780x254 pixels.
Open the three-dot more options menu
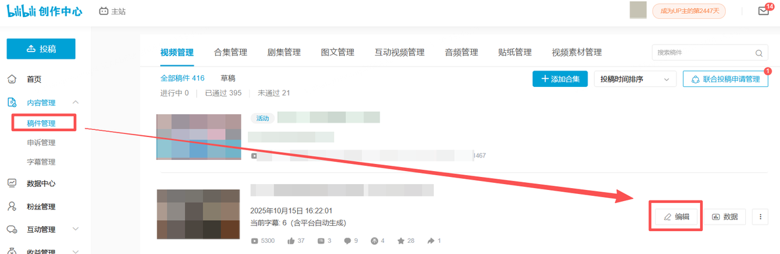point(760,217)
